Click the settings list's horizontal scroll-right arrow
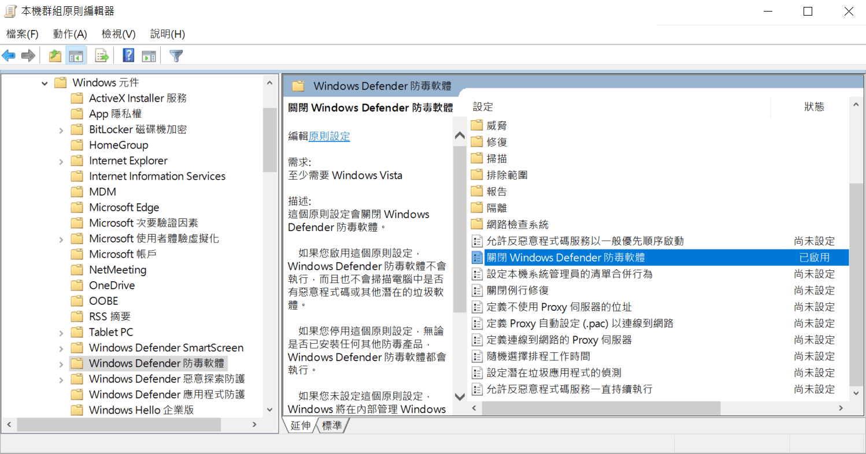Screen dimensions: 866x454 [x=842, y=408]
